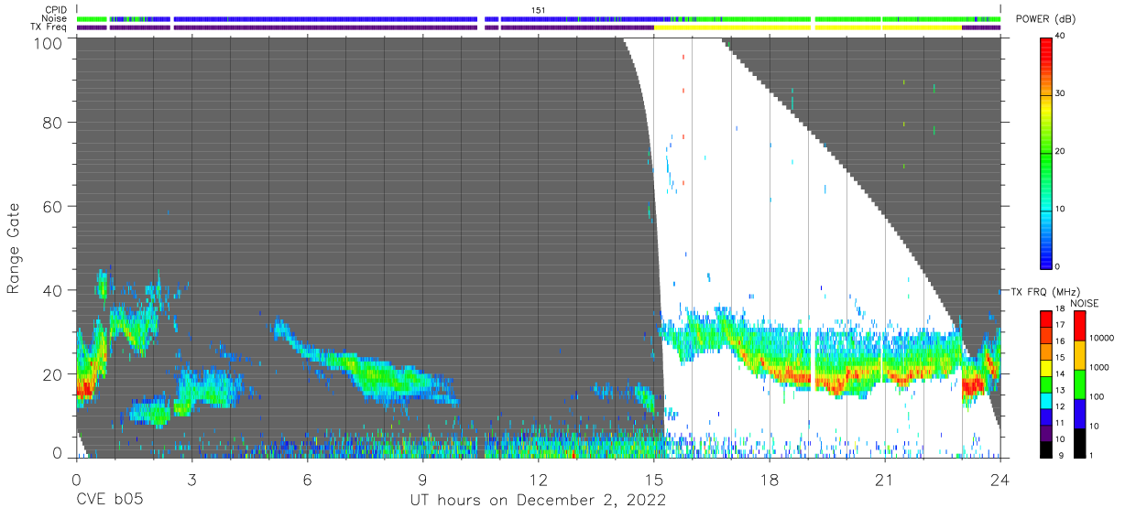Image resolution: width=1125 pixels, height=519 pixels.
Task: Click the POWER (dB) gradient color bar
Action: (x=1045, y=152)
